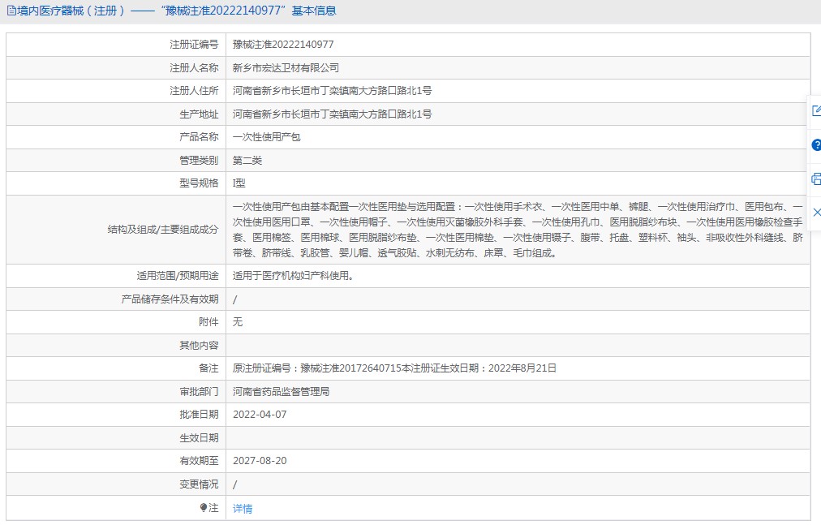Viewport: 821px width, 525px height.
Task: Click the 适用范围/预期用途 label
Action: pyautogui.click(x=178, y=276)
